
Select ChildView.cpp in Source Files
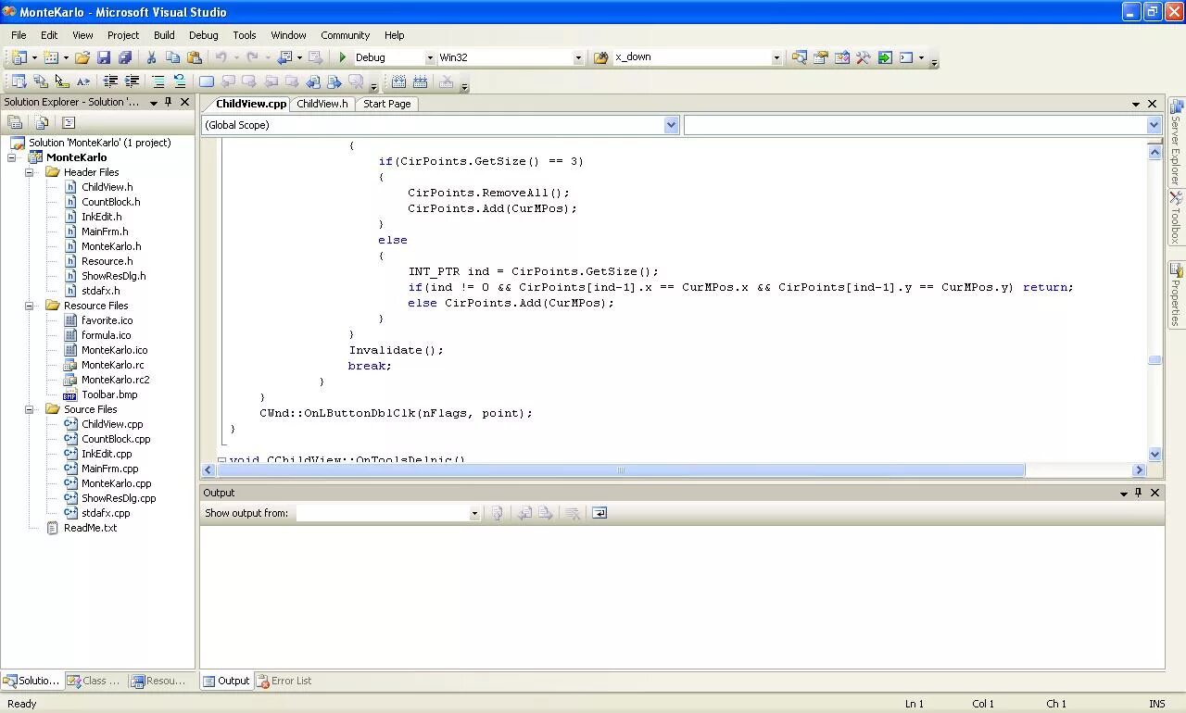pos(112,424)
